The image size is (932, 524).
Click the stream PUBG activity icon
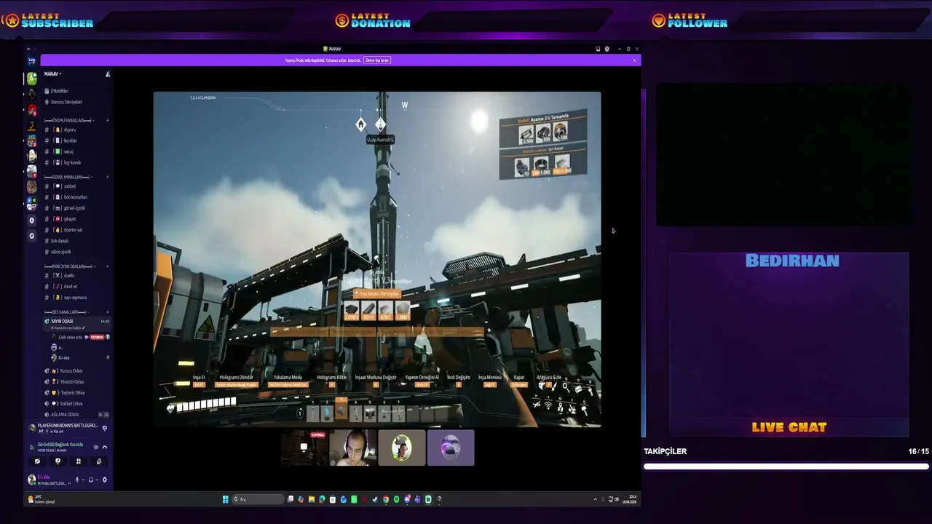click(x=105, y=428)
